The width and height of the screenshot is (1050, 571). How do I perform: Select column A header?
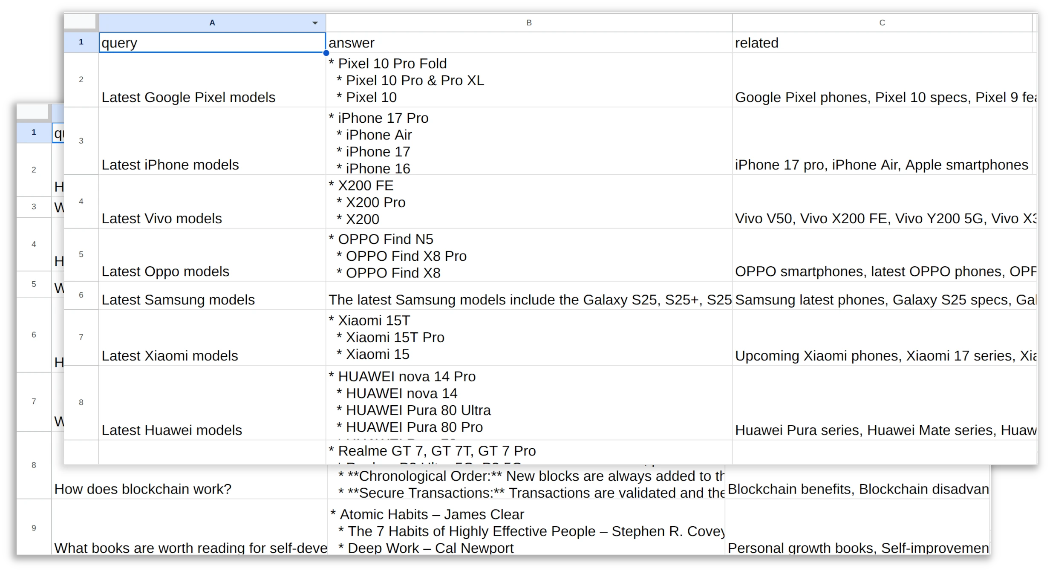pos(212,23)
